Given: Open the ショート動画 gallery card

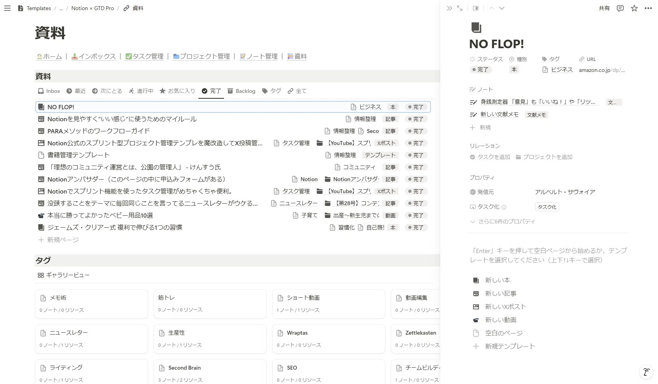Looking at the screenshot, I should [x=329, y=304].
